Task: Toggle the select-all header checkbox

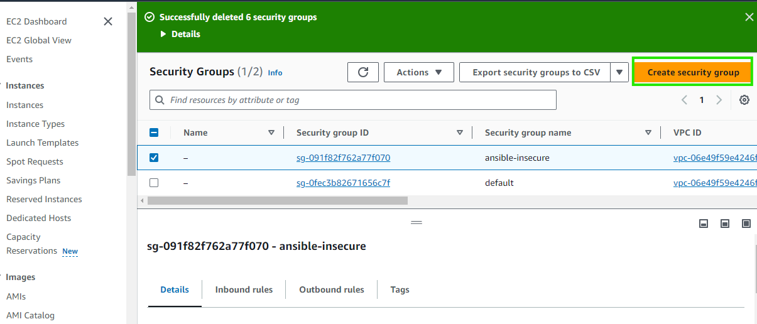Action: click(154, 132)
